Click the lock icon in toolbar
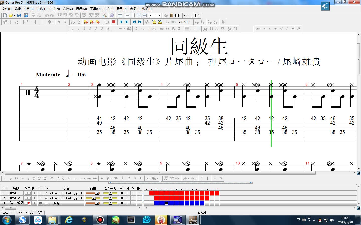 [65, 22]
